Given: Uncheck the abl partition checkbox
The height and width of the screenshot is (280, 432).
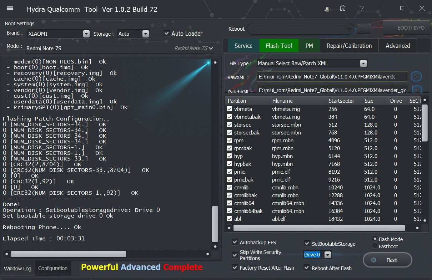Looking at the screenshot, I should (x=230, y=219).
